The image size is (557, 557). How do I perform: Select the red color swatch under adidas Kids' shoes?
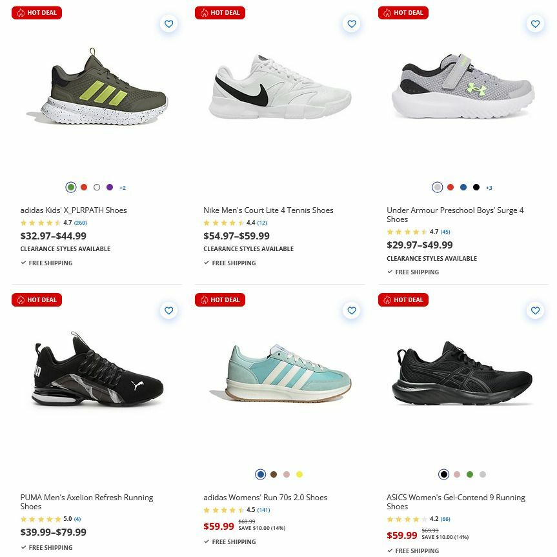click(x=84, y=187)
